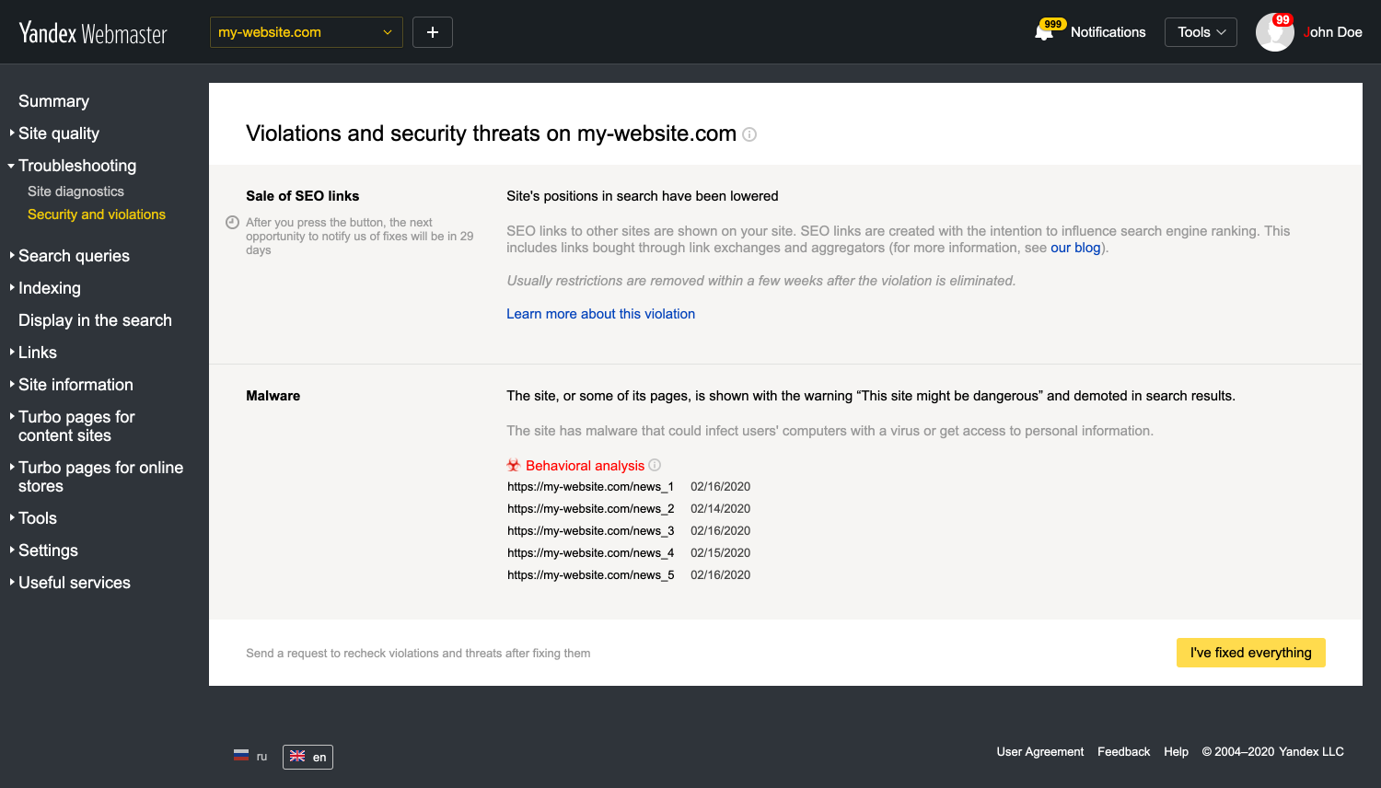Viewport: 1381px width, 788px height.
Task: Open Site diagnostics in sidebar
Action: 75,191
